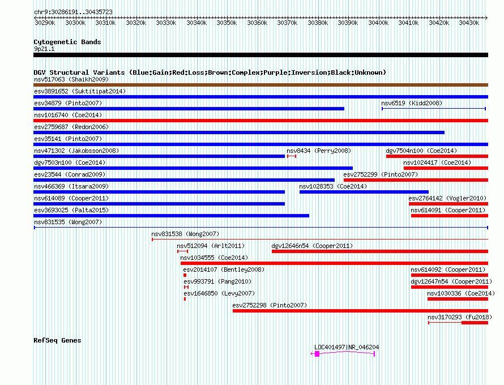The image size is (504, 385).
Task: Open esv35141 (Pinto2007) variant label
Action: [68, 139]
